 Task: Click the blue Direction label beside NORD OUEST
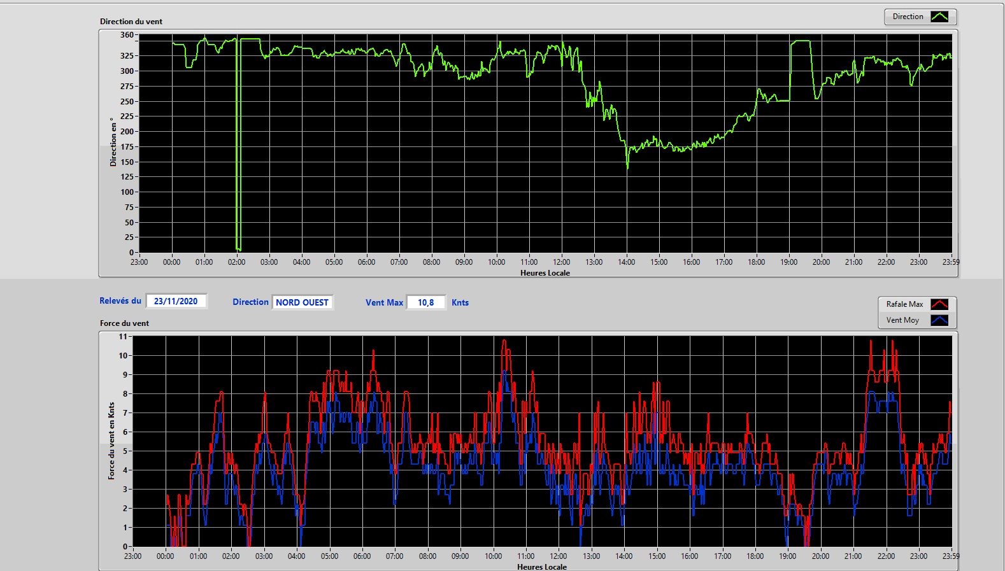click(x=250, y=302)
